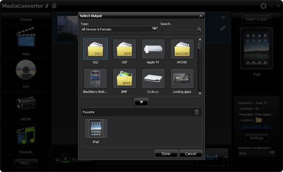Choose the 3GP format folder icon
The image size is (283, 172).
pos(125,49)
